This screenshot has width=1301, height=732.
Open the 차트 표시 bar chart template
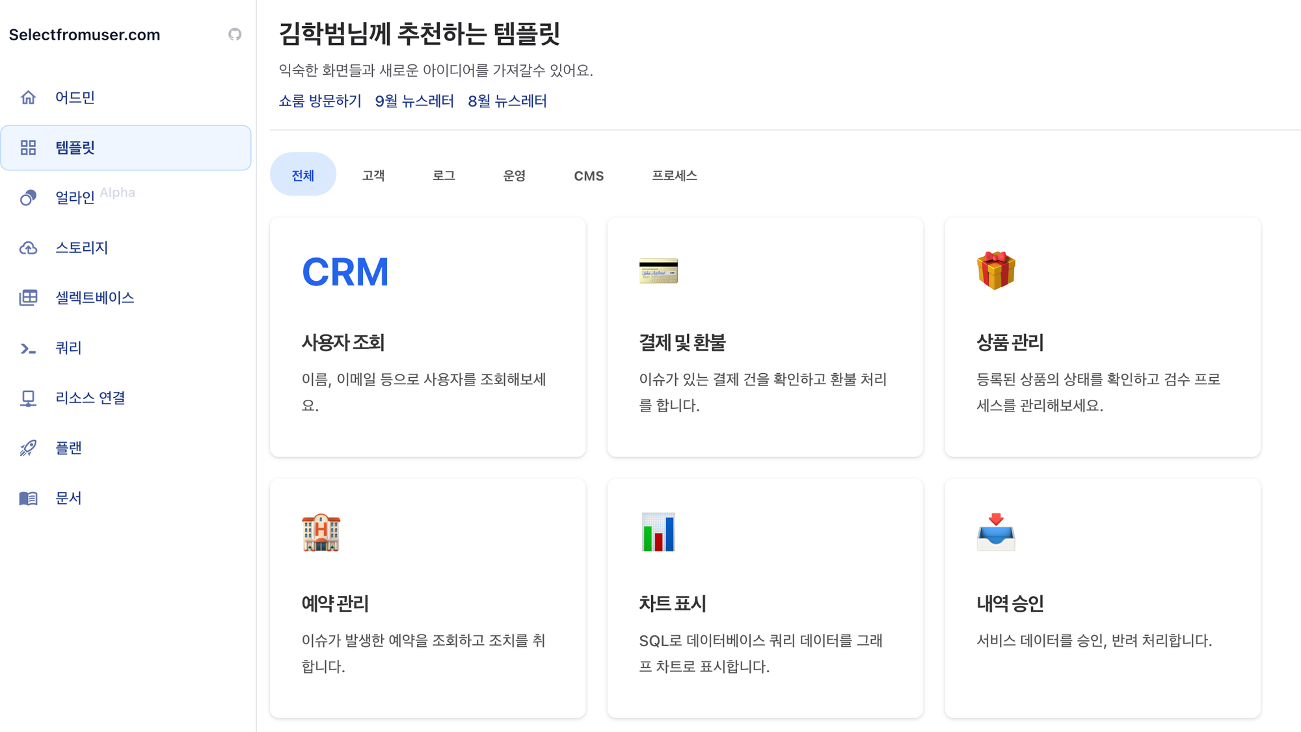[765, 599]
